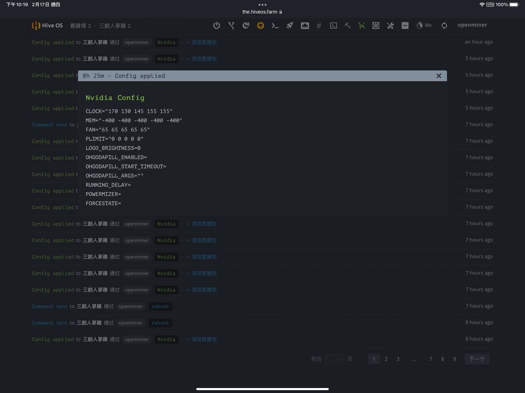
Task: Click the orange upgrade arrow icon
Action: (x=260, y=25)
